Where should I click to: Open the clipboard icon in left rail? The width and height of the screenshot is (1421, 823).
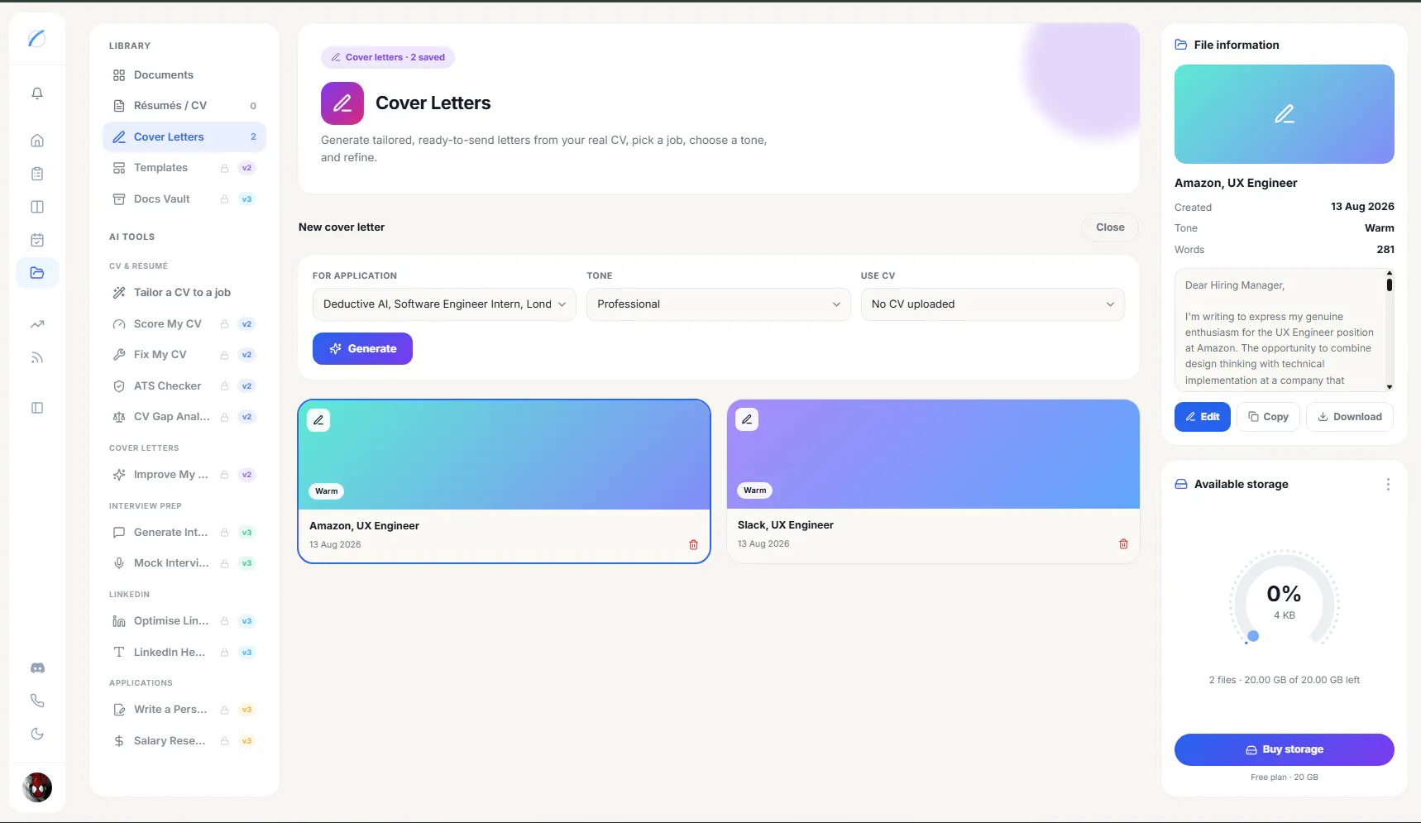point(37,174)
